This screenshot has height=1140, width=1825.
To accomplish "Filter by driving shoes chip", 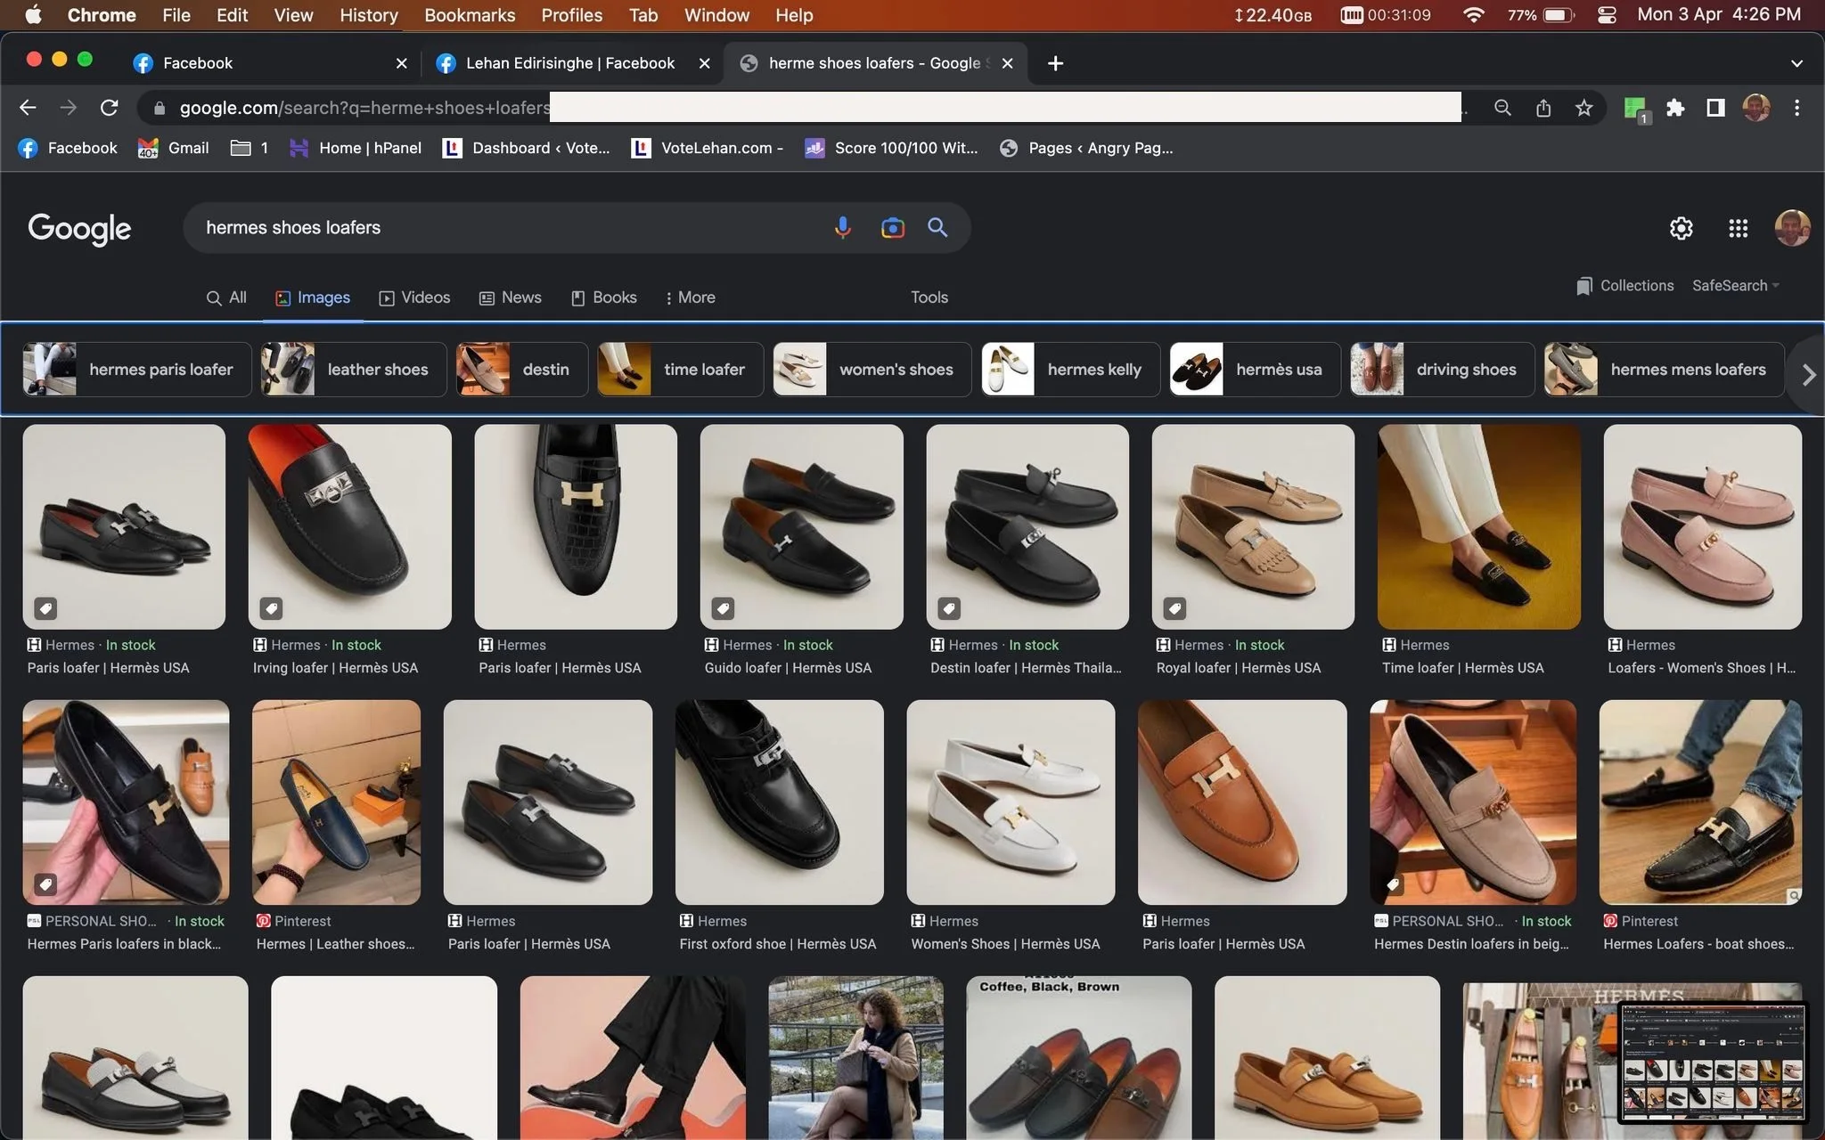I will pos(1443,370).
